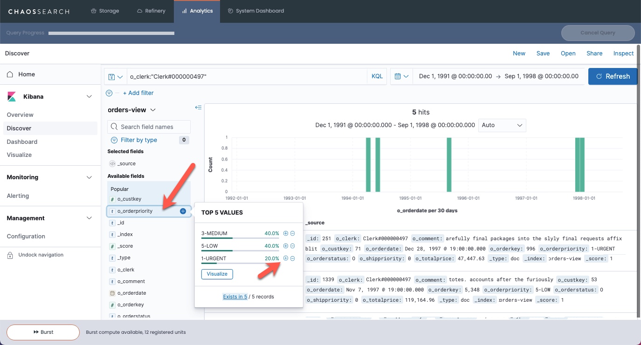
Task: Collapse the Kibana navigation section
Action: (90, 97)
